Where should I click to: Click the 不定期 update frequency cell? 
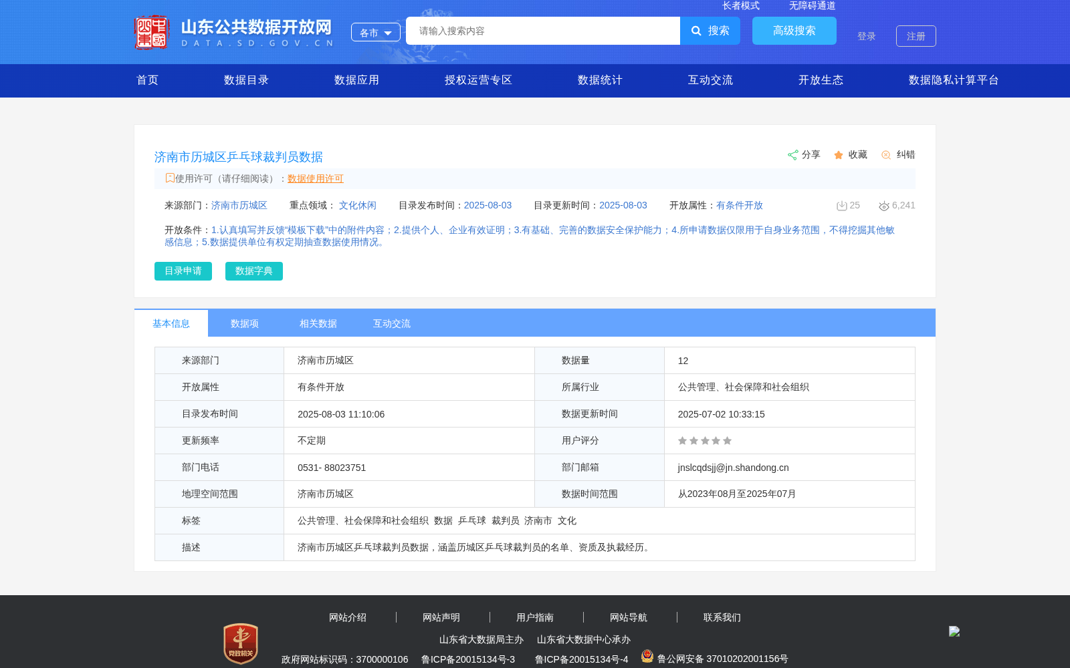point(409,441)
